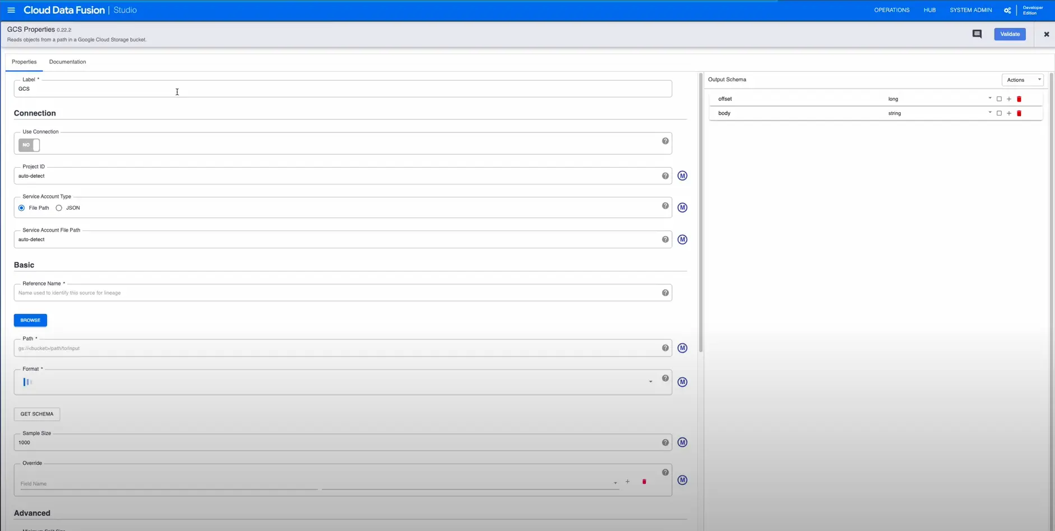Screen dimensions: 1055x531
Task: Show help for Service Account Type
Action: pos(665,206)
